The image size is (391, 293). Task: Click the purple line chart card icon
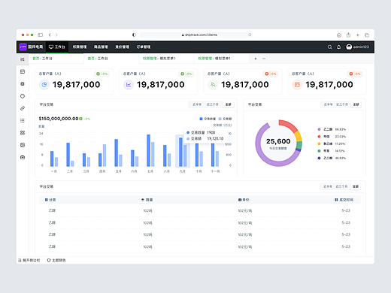129,85
